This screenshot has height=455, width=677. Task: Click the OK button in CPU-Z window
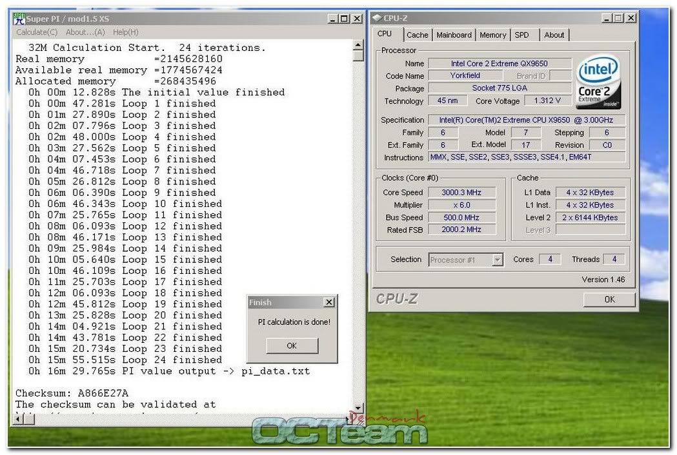point(609,299)
